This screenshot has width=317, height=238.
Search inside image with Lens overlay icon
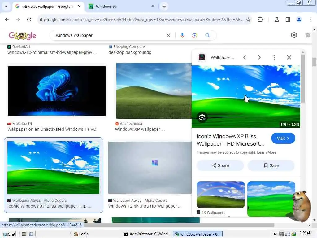click(202, 117)
